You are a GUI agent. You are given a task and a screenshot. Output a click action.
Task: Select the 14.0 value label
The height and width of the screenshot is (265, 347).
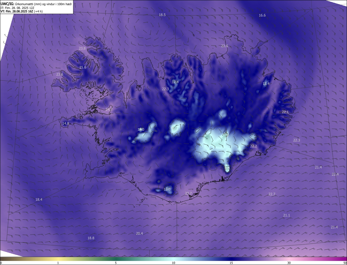(141, 130)
